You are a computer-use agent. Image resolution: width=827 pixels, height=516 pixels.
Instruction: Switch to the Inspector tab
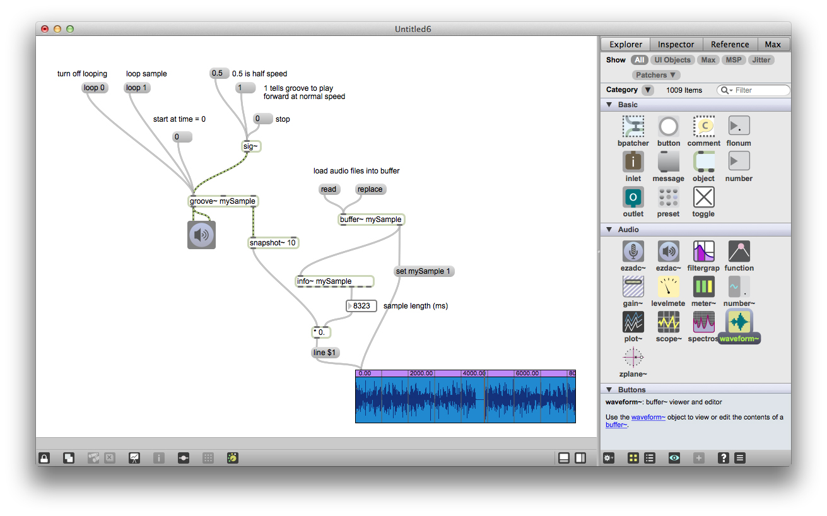click(x=676, y=44)
